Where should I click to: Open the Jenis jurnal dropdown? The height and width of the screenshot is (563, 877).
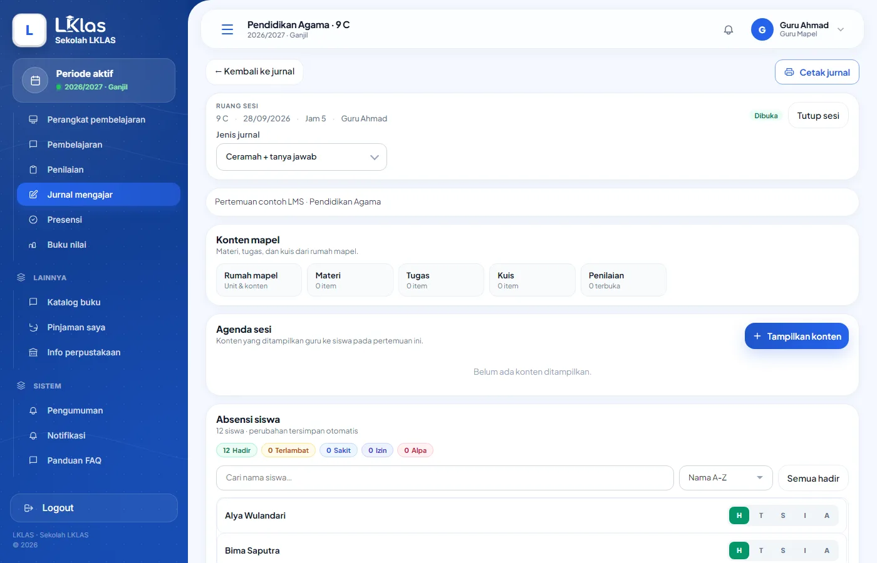pos(301,157)
